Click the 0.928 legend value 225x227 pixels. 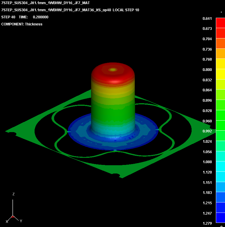click(x=207, y=111)
